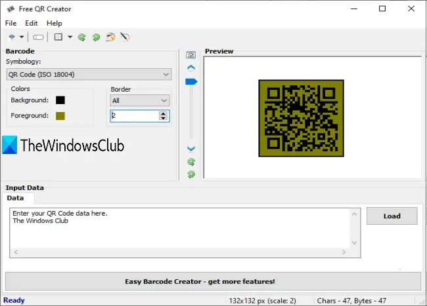427x306 pixels.
Task: Minimize the Free QR Creator window
Action: 354,9
